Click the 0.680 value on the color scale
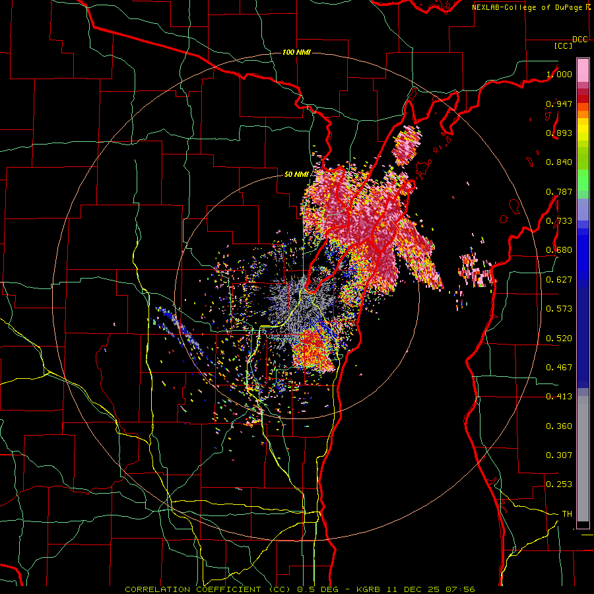 pos(559,250)
